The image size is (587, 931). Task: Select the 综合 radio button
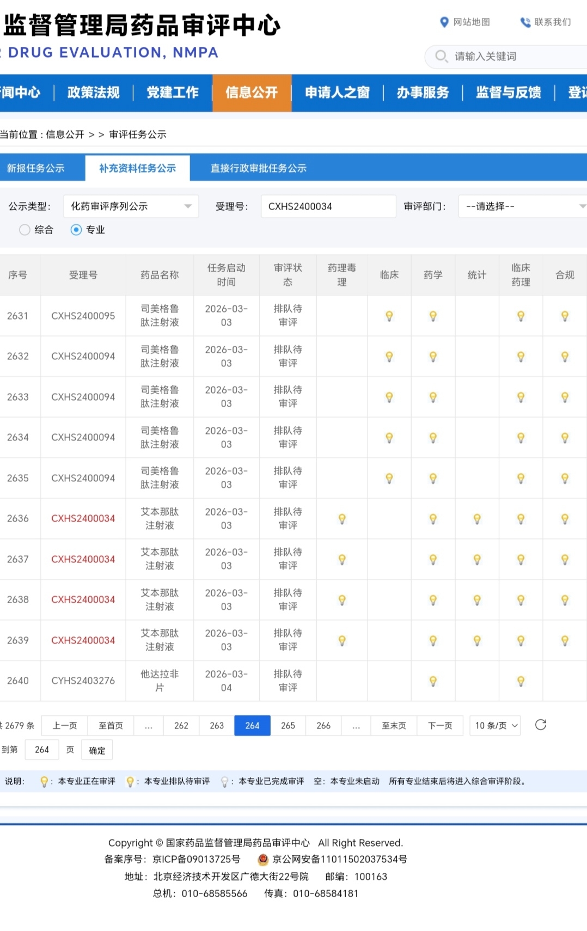click(25, 230)
